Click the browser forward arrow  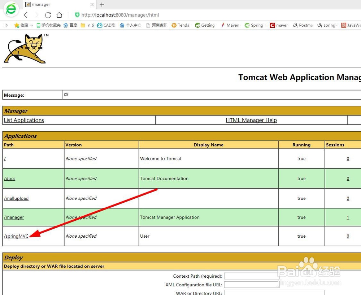[x=36, y=15]
